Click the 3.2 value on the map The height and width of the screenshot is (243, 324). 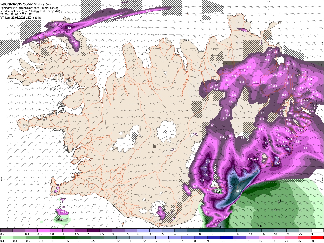pyautogui.click(x=202, y=180)
